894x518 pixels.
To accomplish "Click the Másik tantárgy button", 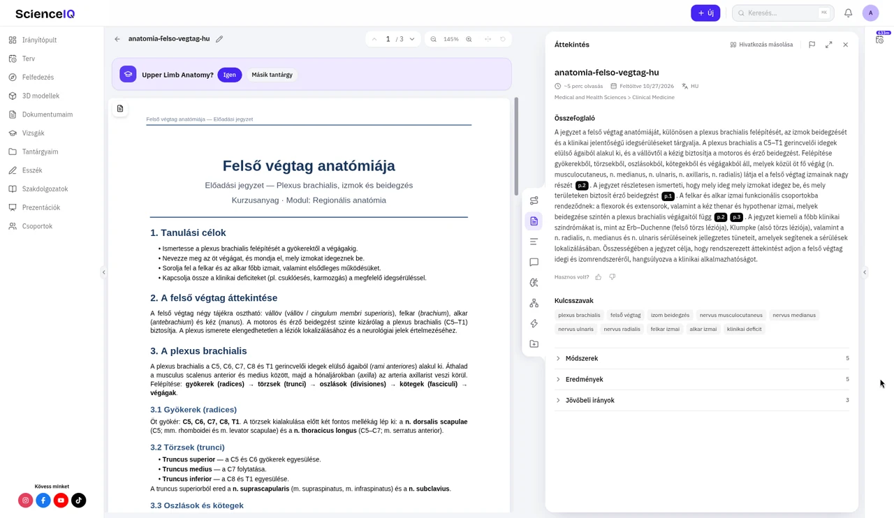I will click(x=272, y=75).
